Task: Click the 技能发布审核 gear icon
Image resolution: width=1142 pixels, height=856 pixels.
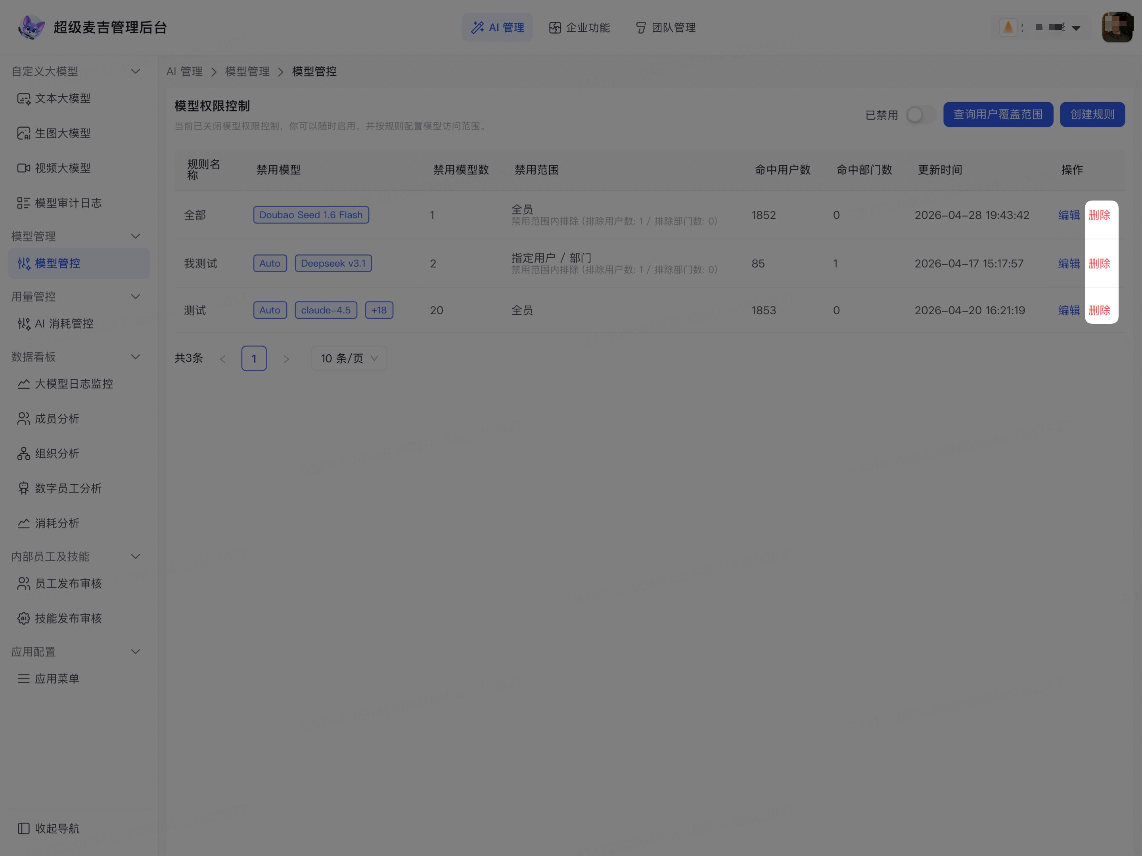Action: (x=24, y=619)
